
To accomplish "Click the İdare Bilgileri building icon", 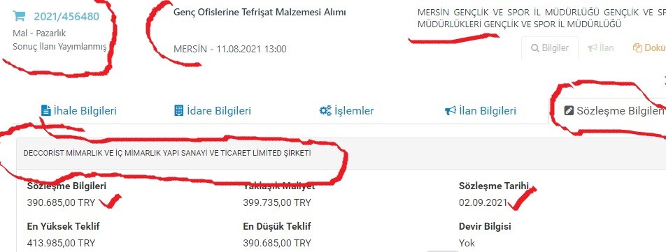I will pos(179,110).
